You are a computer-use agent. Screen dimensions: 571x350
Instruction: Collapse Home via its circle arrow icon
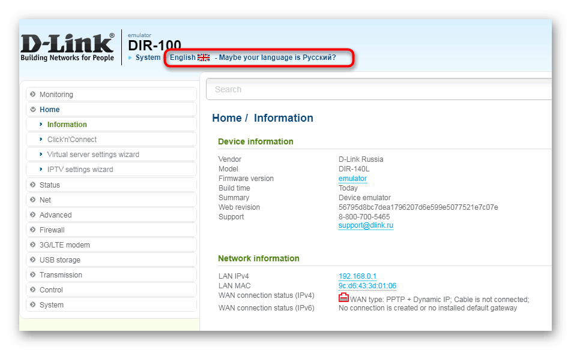33,110
